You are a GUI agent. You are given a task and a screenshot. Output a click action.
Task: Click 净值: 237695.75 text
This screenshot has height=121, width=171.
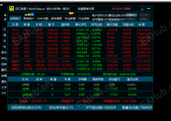[34, 101]
